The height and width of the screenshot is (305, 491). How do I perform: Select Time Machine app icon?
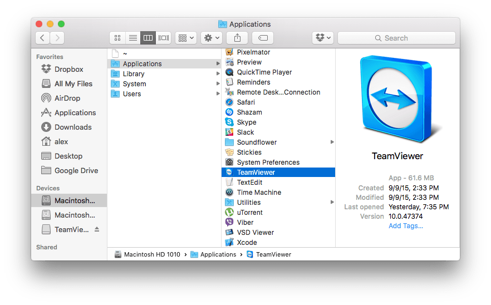click(x=229, y=192)
